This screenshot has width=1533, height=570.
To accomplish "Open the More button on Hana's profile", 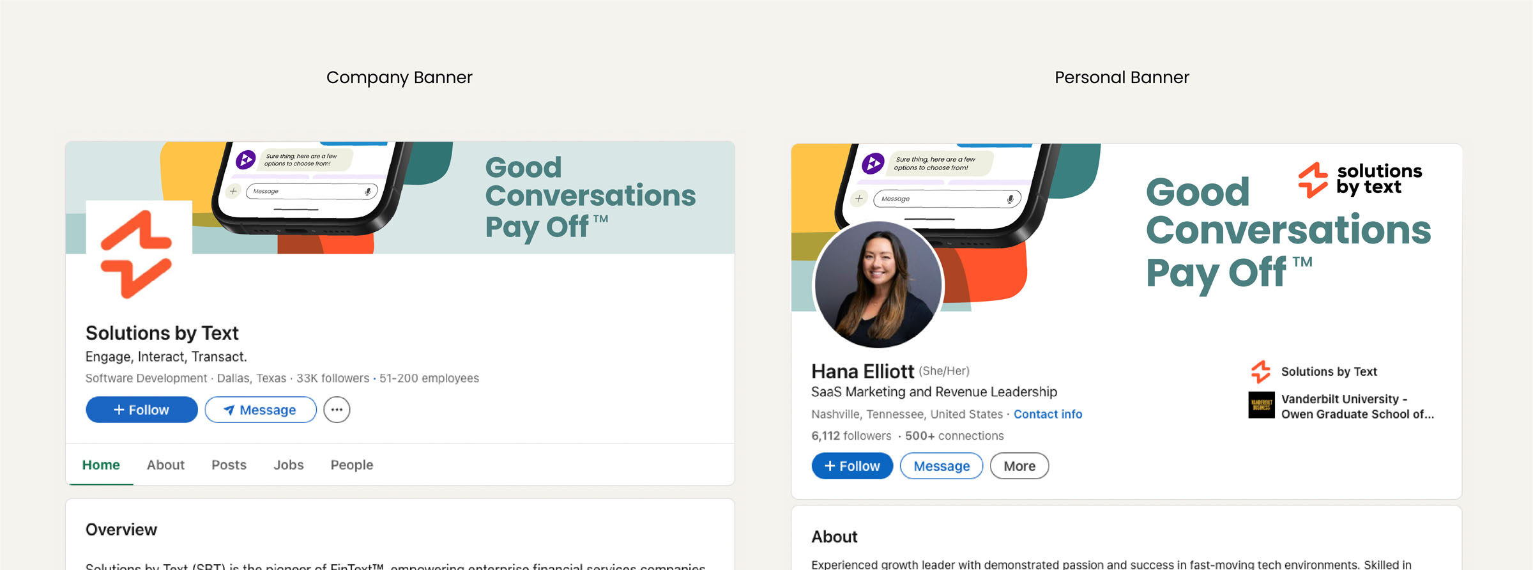I will [1019, 466].
